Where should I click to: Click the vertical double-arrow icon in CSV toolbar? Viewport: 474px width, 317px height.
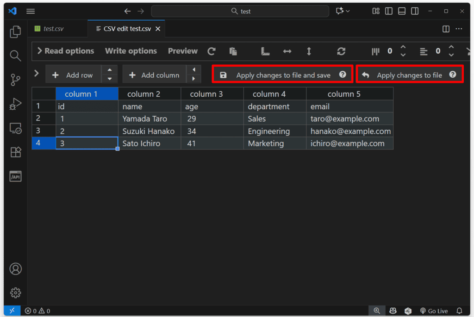click(309, 51)
